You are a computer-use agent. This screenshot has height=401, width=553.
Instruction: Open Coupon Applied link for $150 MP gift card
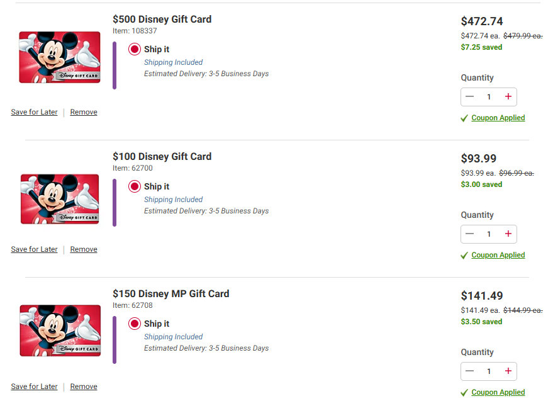coord(498,392)
